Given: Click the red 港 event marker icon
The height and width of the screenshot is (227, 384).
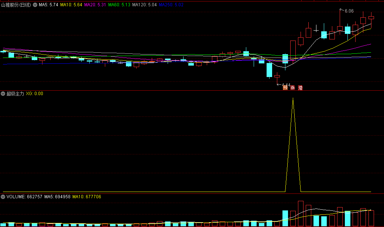Looking at the screenshot, I should tap(300, 88).
